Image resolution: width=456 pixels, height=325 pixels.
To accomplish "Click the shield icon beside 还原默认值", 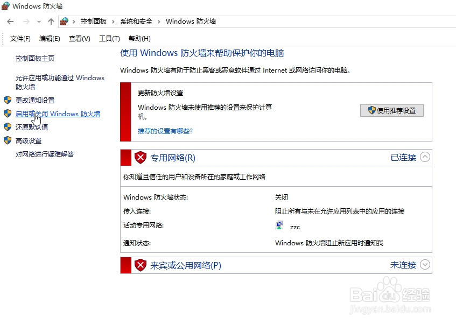I will 8,128.
